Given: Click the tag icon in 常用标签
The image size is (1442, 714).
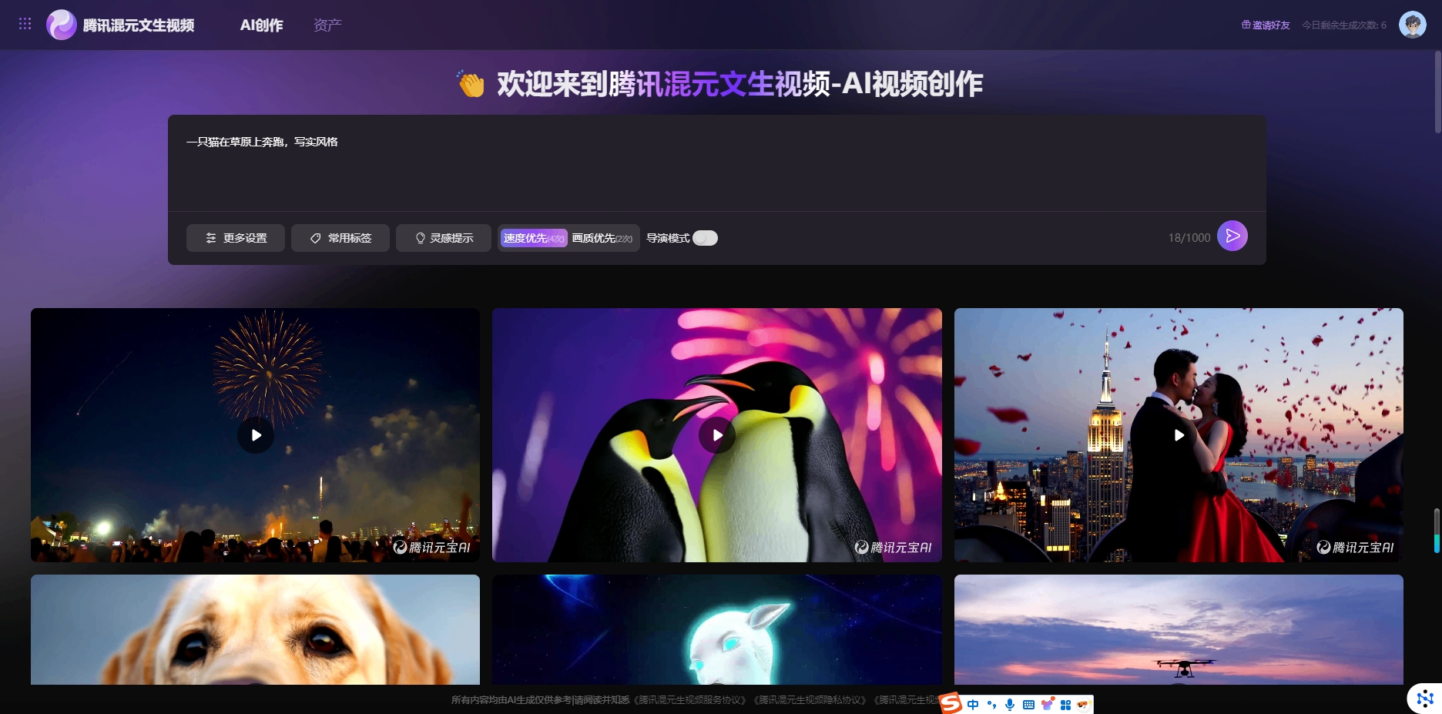Looking at the screenshot, I should tap(315, 238).
